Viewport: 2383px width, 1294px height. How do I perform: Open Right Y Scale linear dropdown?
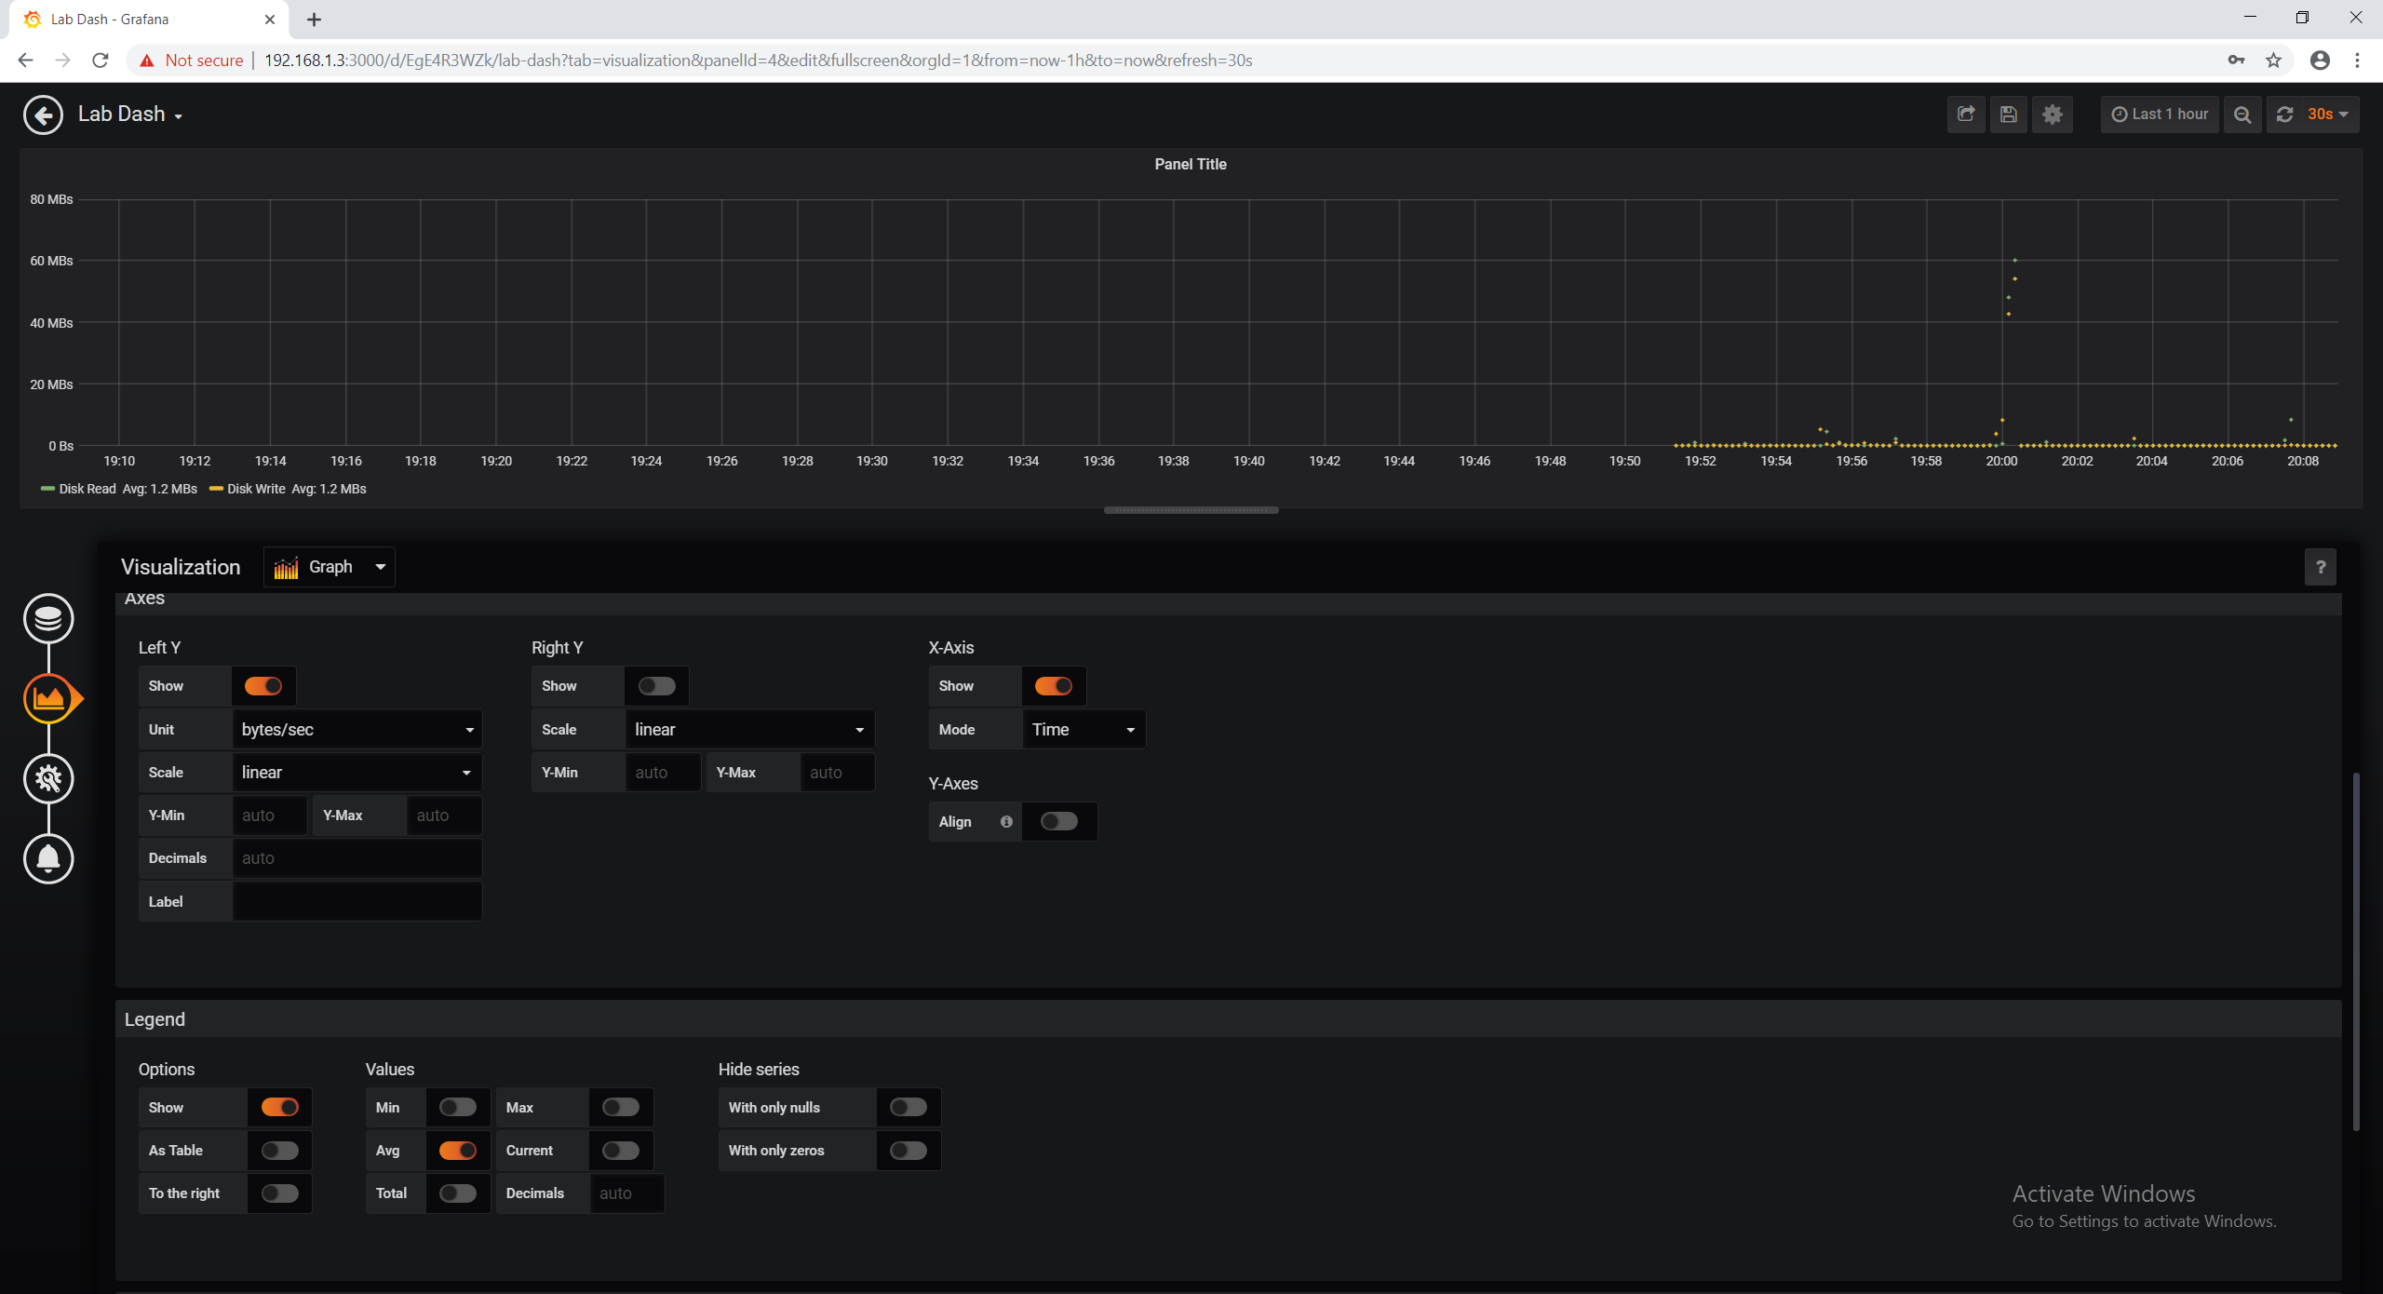click(750, 730)
